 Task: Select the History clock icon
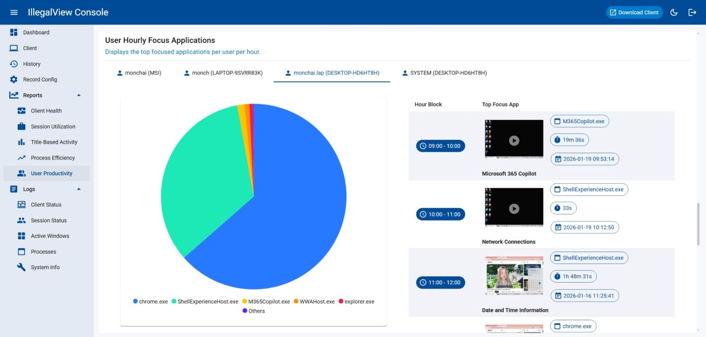point(14,64)
